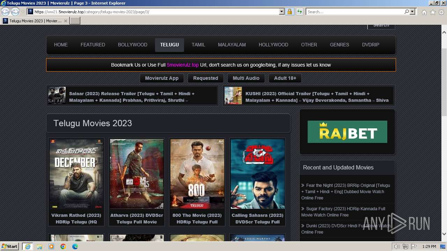Click the refresh page icon
The height and width of the screenshot is (251, 447).
(299, 12)
